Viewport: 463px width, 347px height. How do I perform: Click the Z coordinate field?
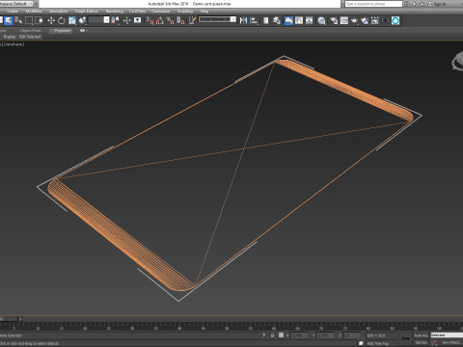point(352,335)
